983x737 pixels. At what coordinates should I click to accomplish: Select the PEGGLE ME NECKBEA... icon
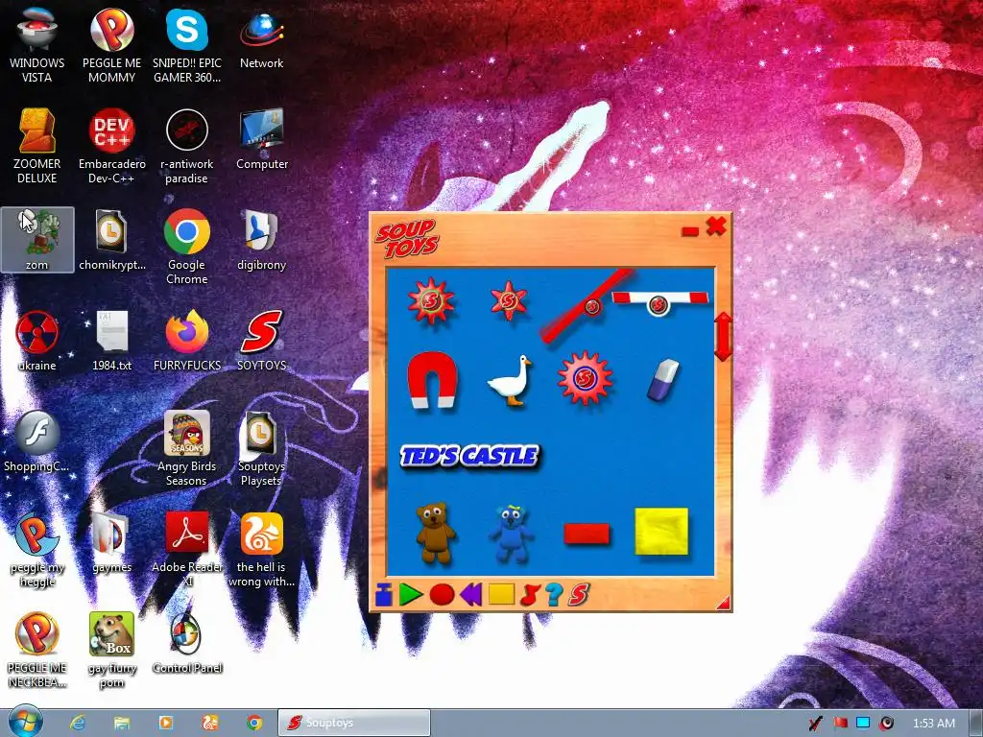pos(37,651)
